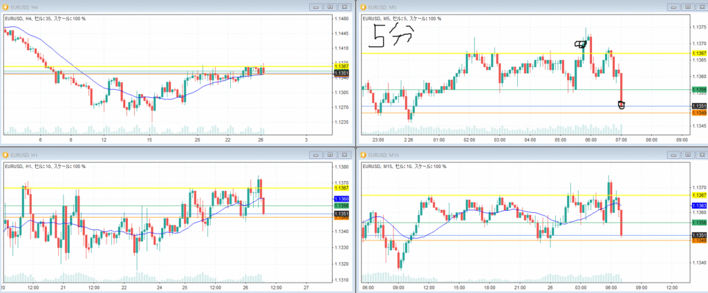Maximize the EURUSD H4 chart window
Image resolution: width=708 pixels, height=293 pixels.
330,7
